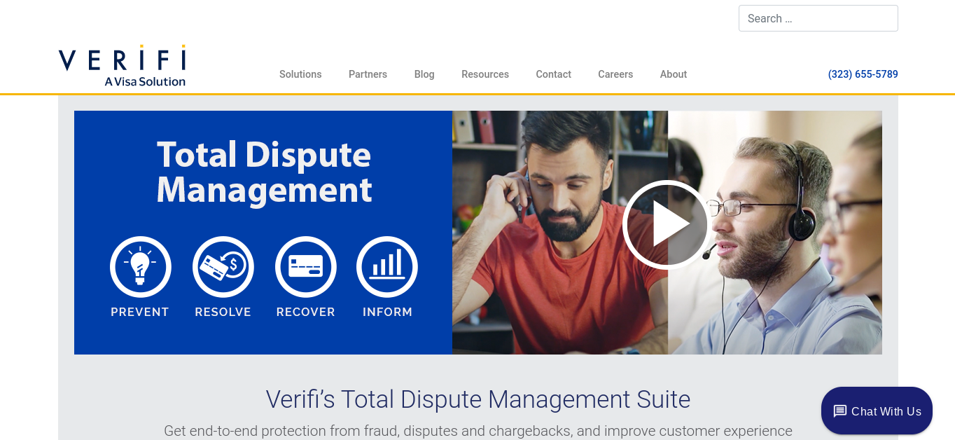Click the Recover credit card icon

click(306, 267)
